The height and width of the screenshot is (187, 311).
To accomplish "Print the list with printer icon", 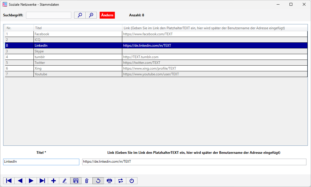I will [x=109, y=181].
